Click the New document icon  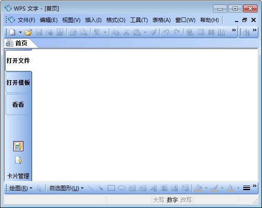coord(12,32)
